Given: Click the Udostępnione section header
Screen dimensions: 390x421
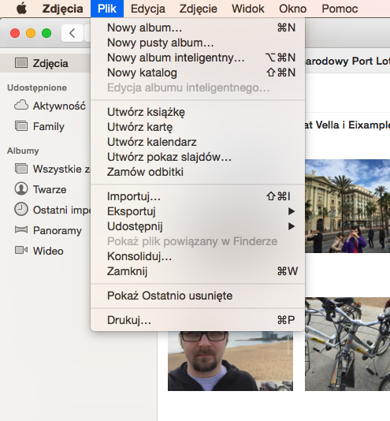Looking at the screenshot, I should [37, 88].
